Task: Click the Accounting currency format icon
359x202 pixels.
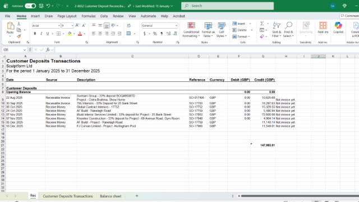Action: [145, 34]
